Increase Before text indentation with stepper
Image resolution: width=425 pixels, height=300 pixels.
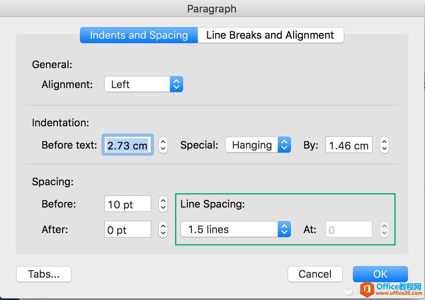163,141
